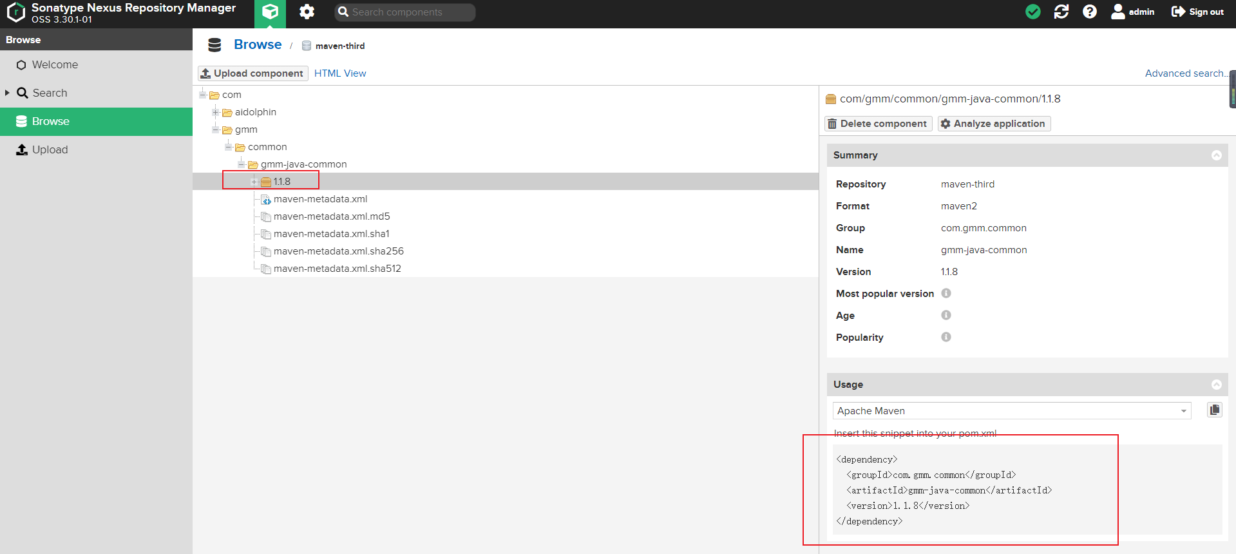1236x554 pixels.
Task: Click the Age info icon
Action: point(946,315)
